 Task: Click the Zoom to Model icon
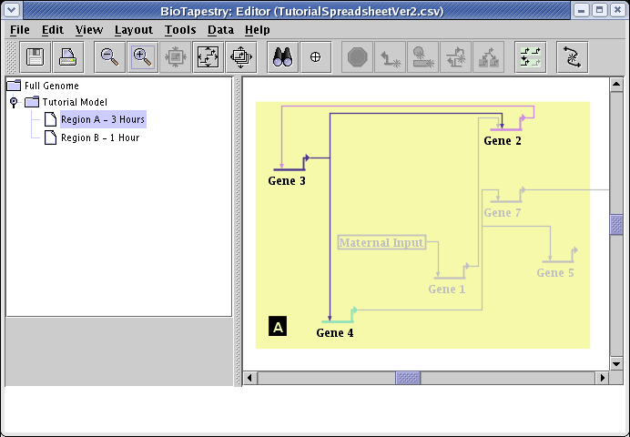208,57
